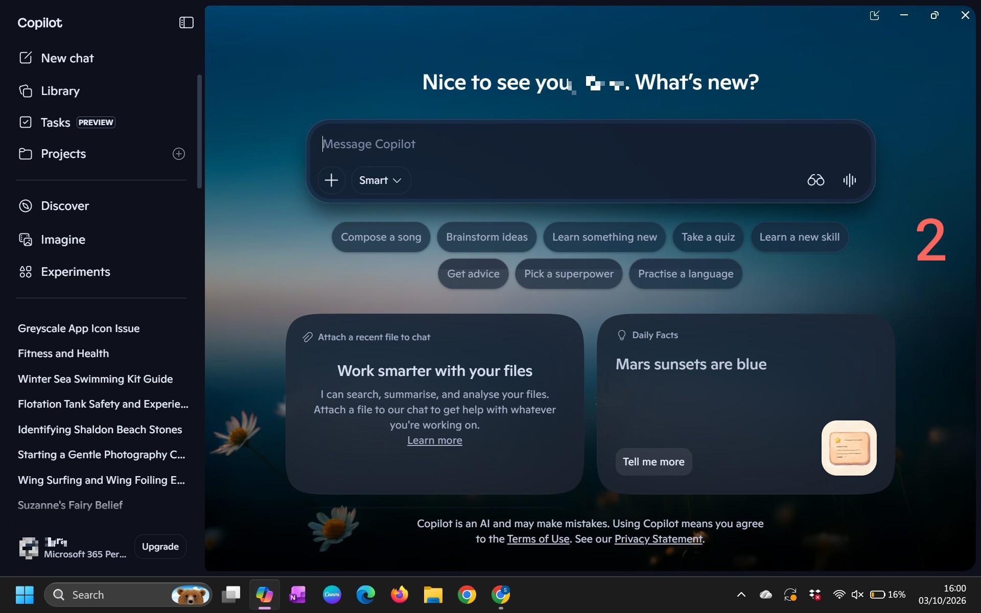981x613 pixels.
Task: Choose Take a quiz chip
Action: coord(708,237)
